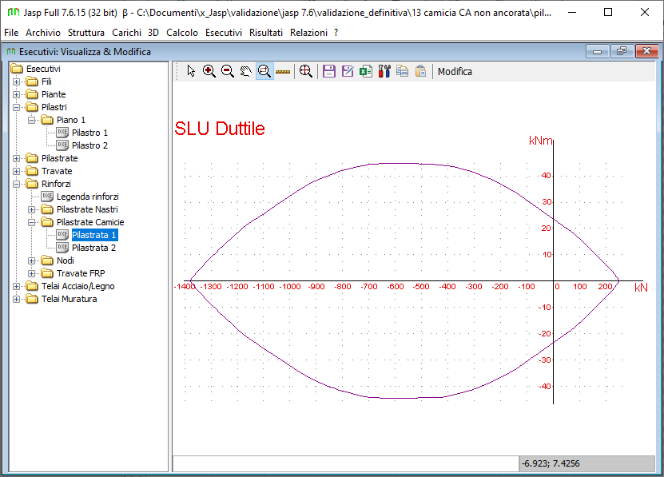Select the Telai Muratura folder label
The width and height of the screenshot is (664, 477).
69,299
